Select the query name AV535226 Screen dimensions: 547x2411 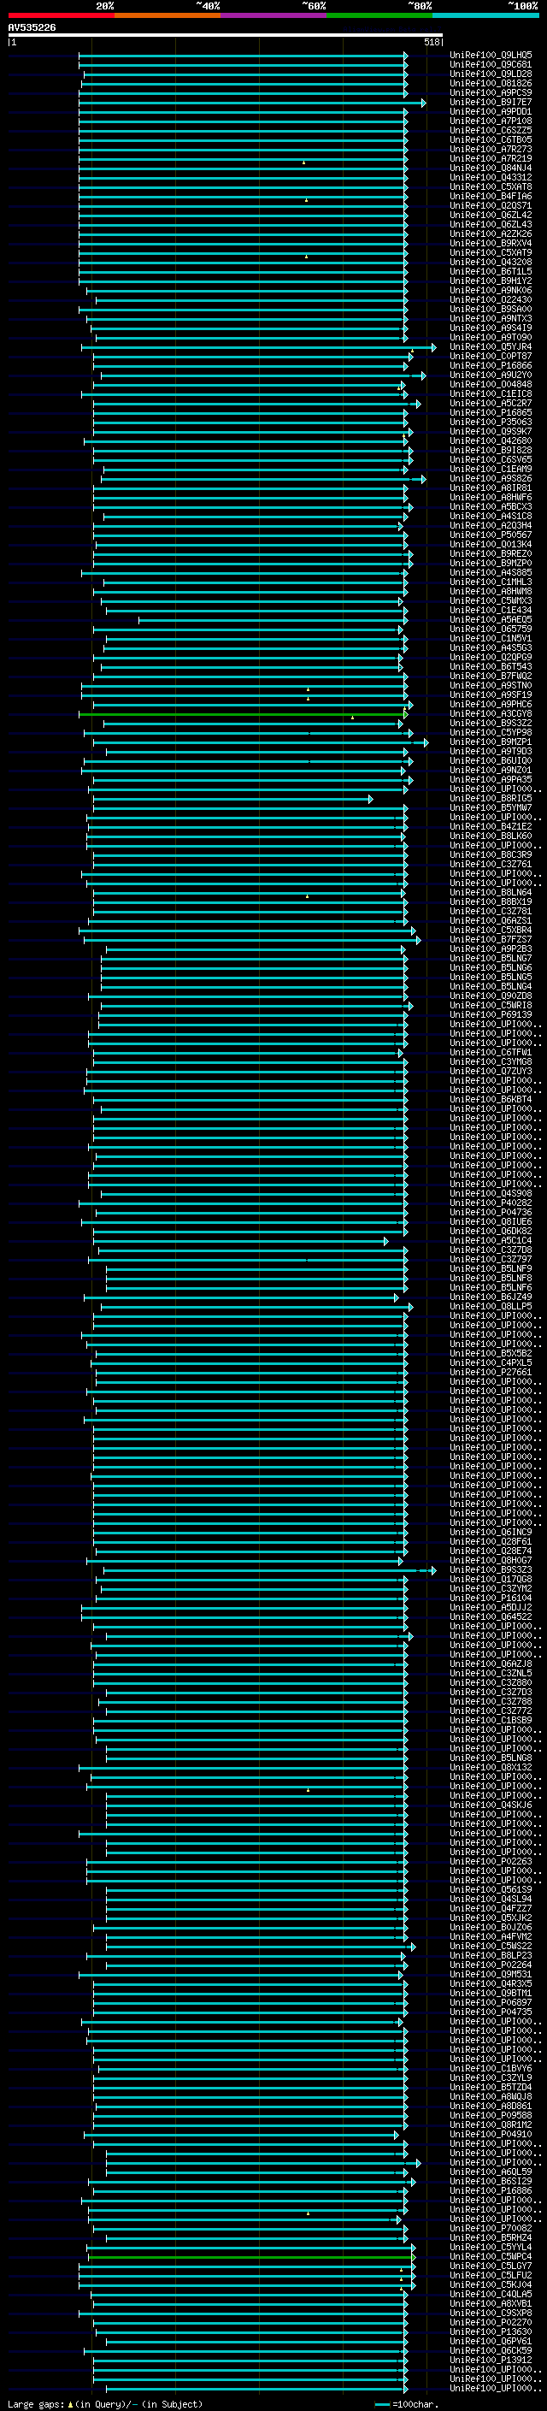coord(32,28)
